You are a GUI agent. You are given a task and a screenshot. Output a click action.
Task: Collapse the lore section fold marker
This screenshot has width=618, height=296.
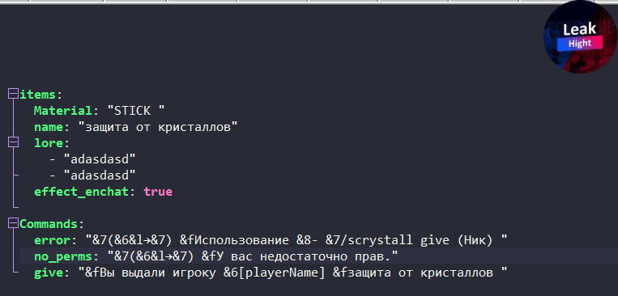point(14,143)
